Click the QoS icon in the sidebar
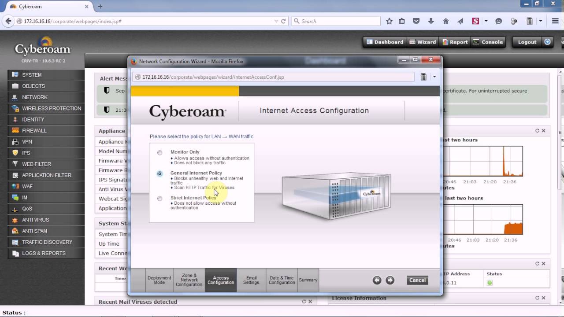 [15, 209]
